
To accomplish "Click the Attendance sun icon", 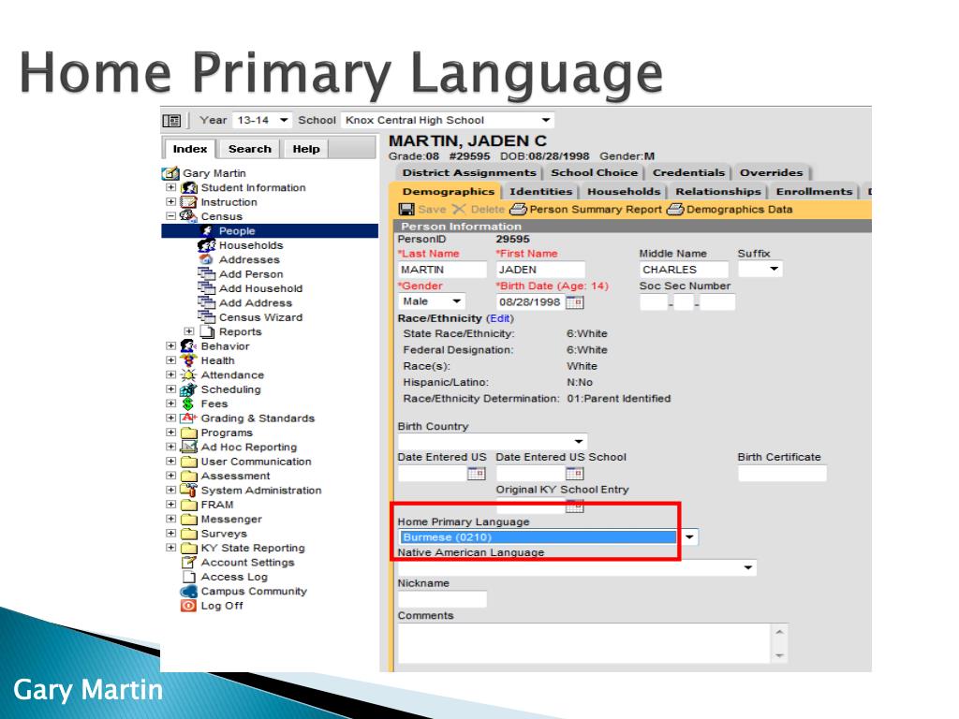I will (188, 374).
